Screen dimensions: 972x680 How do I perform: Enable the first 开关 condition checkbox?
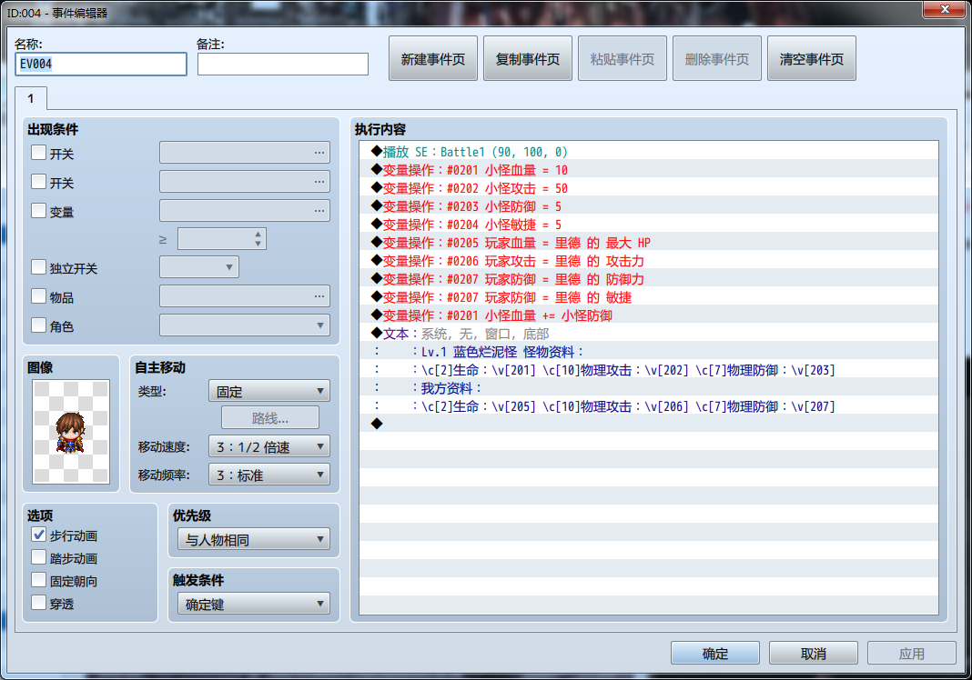click(x=38, y=153)
